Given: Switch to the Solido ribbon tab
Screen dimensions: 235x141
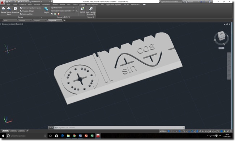Looking at the screenshot, I should coord(15,4).
